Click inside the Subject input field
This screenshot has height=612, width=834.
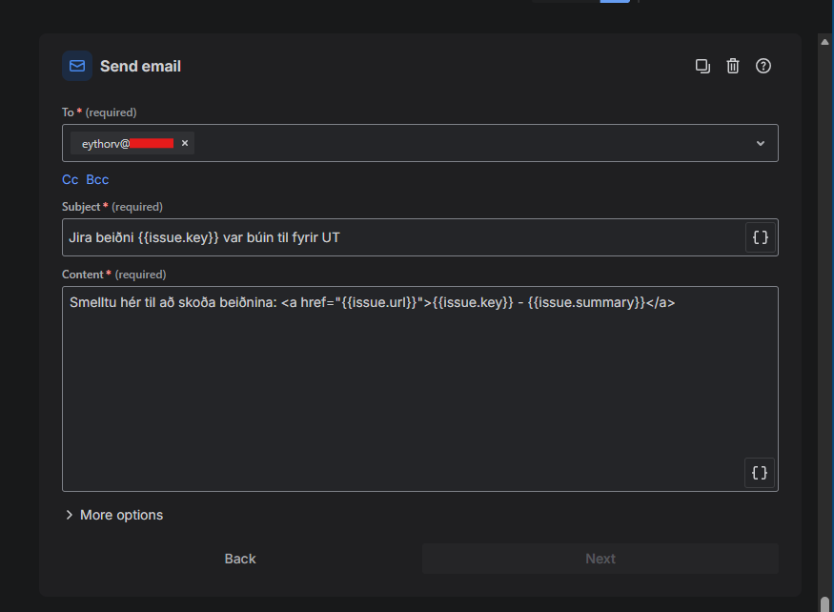point(381,236)
